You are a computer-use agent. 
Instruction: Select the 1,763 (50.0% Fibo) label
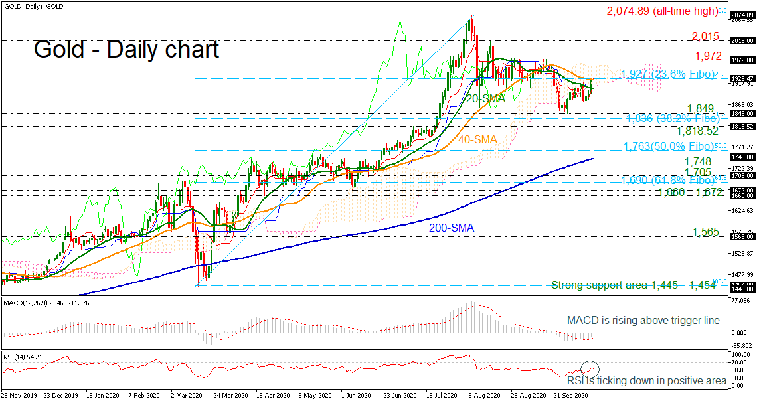click(667, 146)
